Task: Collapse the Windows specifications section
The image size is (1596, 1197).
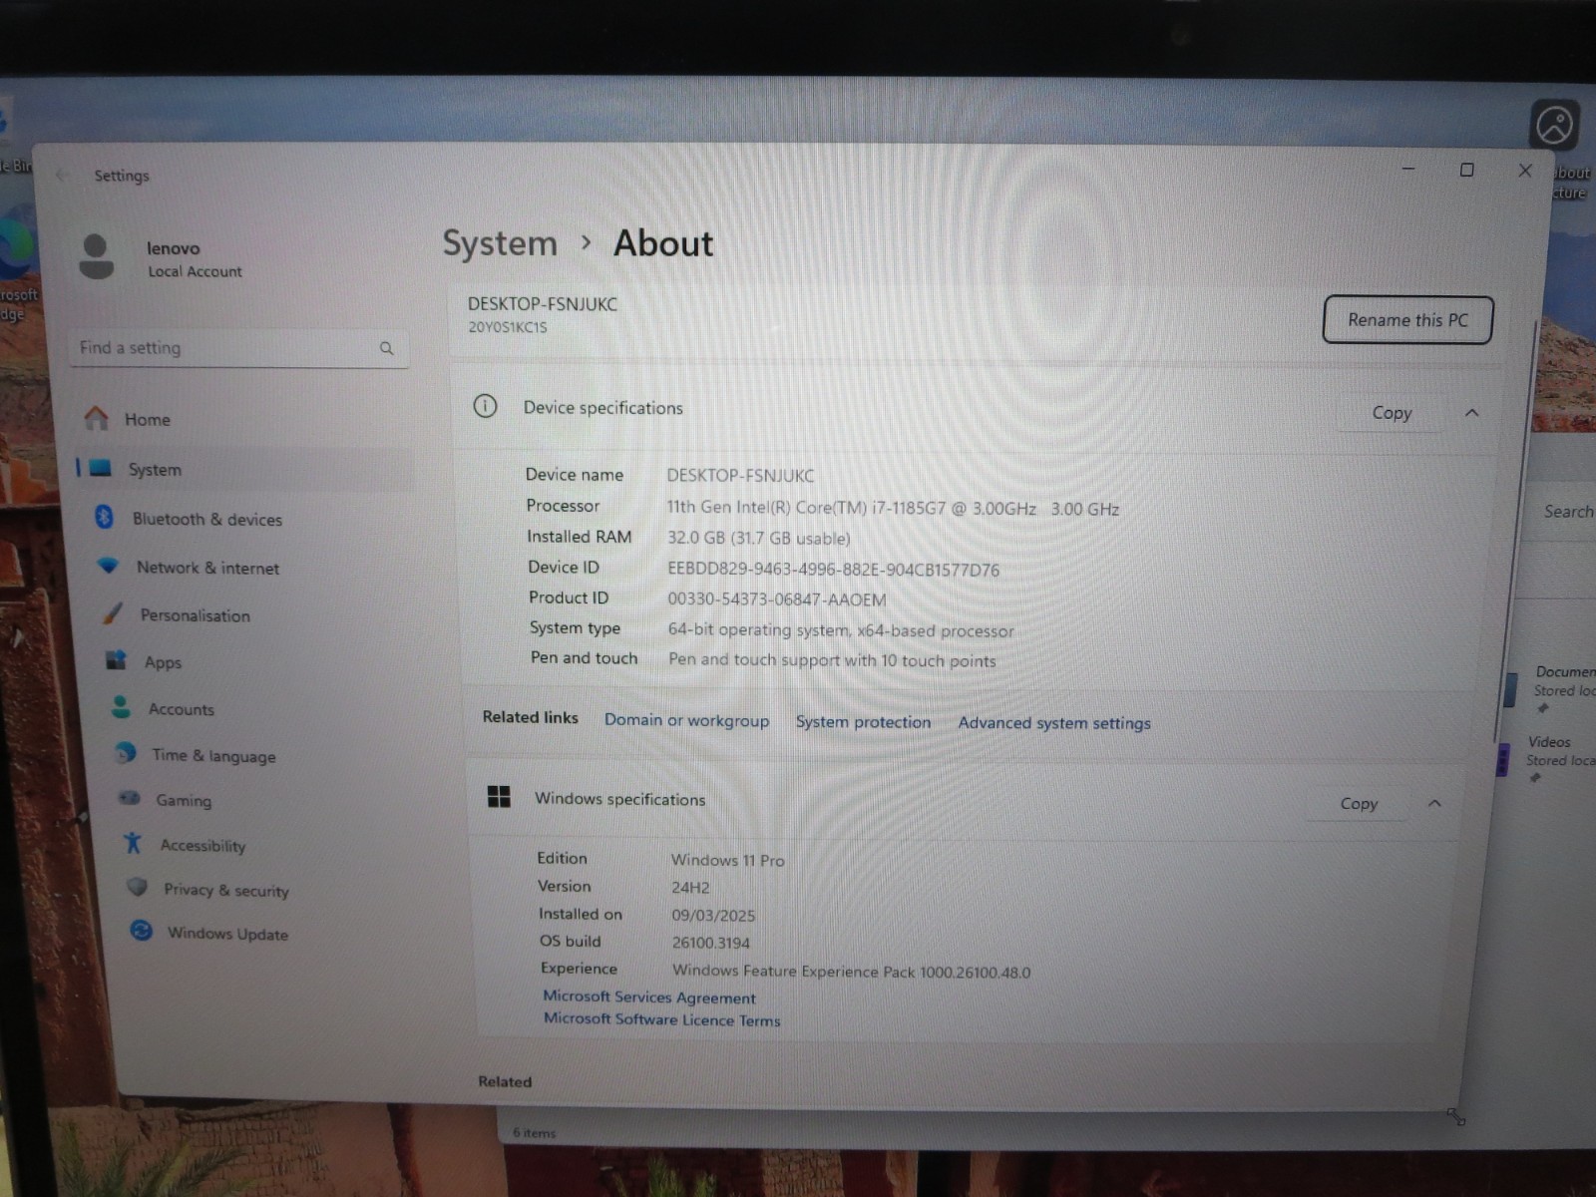Action: pos(1434,803)
